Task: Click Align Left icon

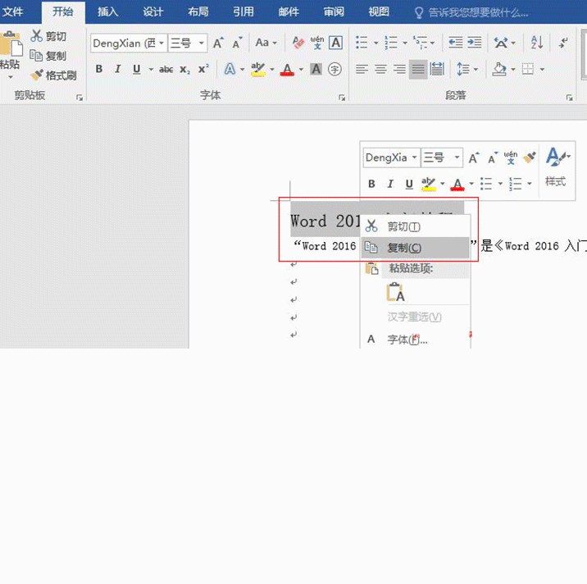Action: 362,69
